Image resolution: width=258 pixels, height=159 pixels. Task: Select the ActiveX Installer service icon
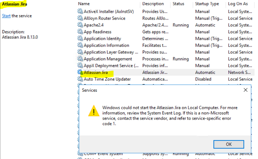80,11
